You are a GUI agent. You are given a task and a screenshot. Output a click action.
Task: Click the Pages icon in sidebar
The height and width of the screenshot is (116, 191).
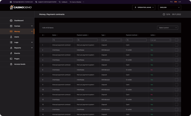click(11, 59)
